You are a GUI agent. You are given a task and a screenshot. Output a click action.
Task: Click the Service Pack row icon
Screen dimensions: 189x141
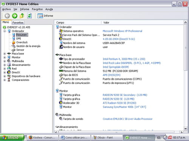click(61, 35)
